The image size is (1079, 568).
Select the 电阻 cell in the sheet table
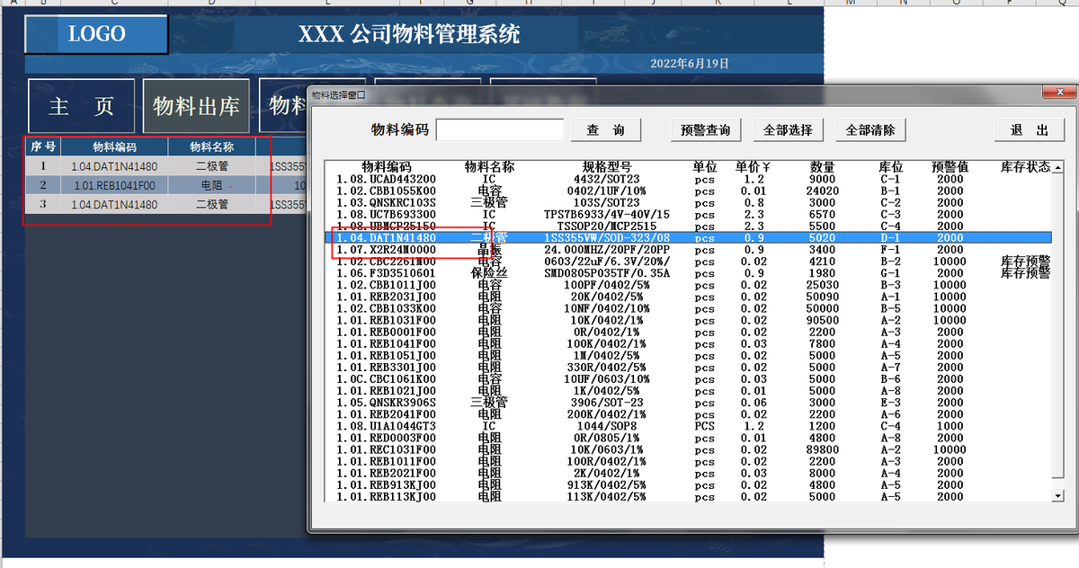click(x=212, y=185)
